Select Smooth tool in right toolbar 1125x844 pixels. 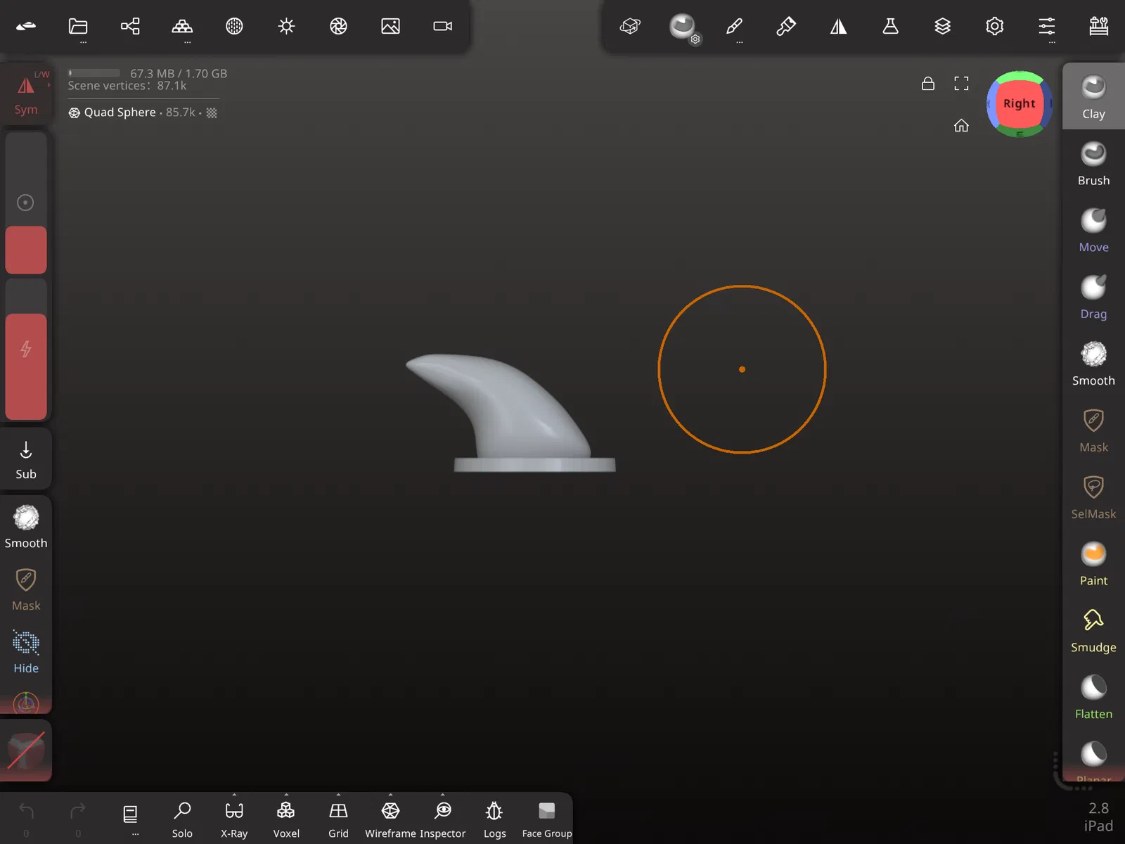pos(1093,364)
